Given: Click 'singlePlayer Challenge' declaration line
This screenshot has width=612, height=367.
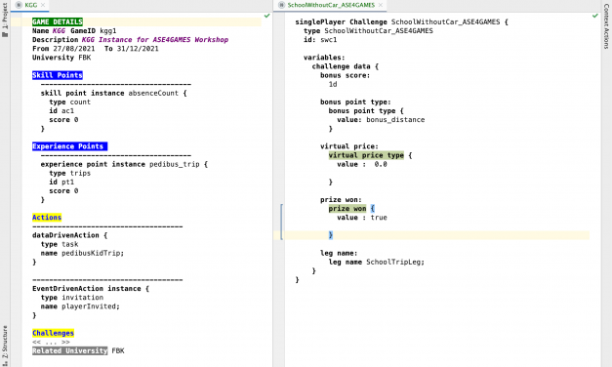Looking at the screenshot, I should click(x=401, y=21).
